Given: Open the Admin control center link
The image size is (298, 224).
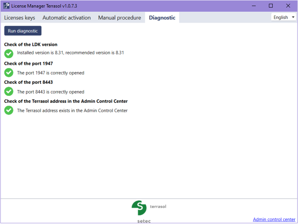Looking at the screenshot, I should [x=274, y=219].
